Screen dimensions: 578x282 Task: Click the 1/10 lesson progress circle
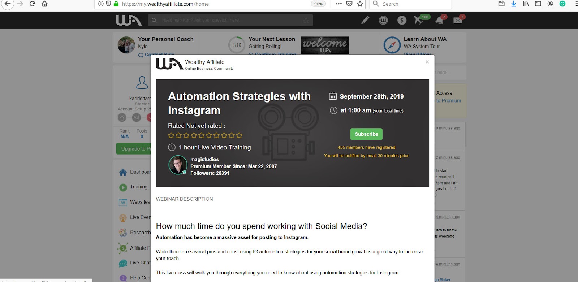237,45
